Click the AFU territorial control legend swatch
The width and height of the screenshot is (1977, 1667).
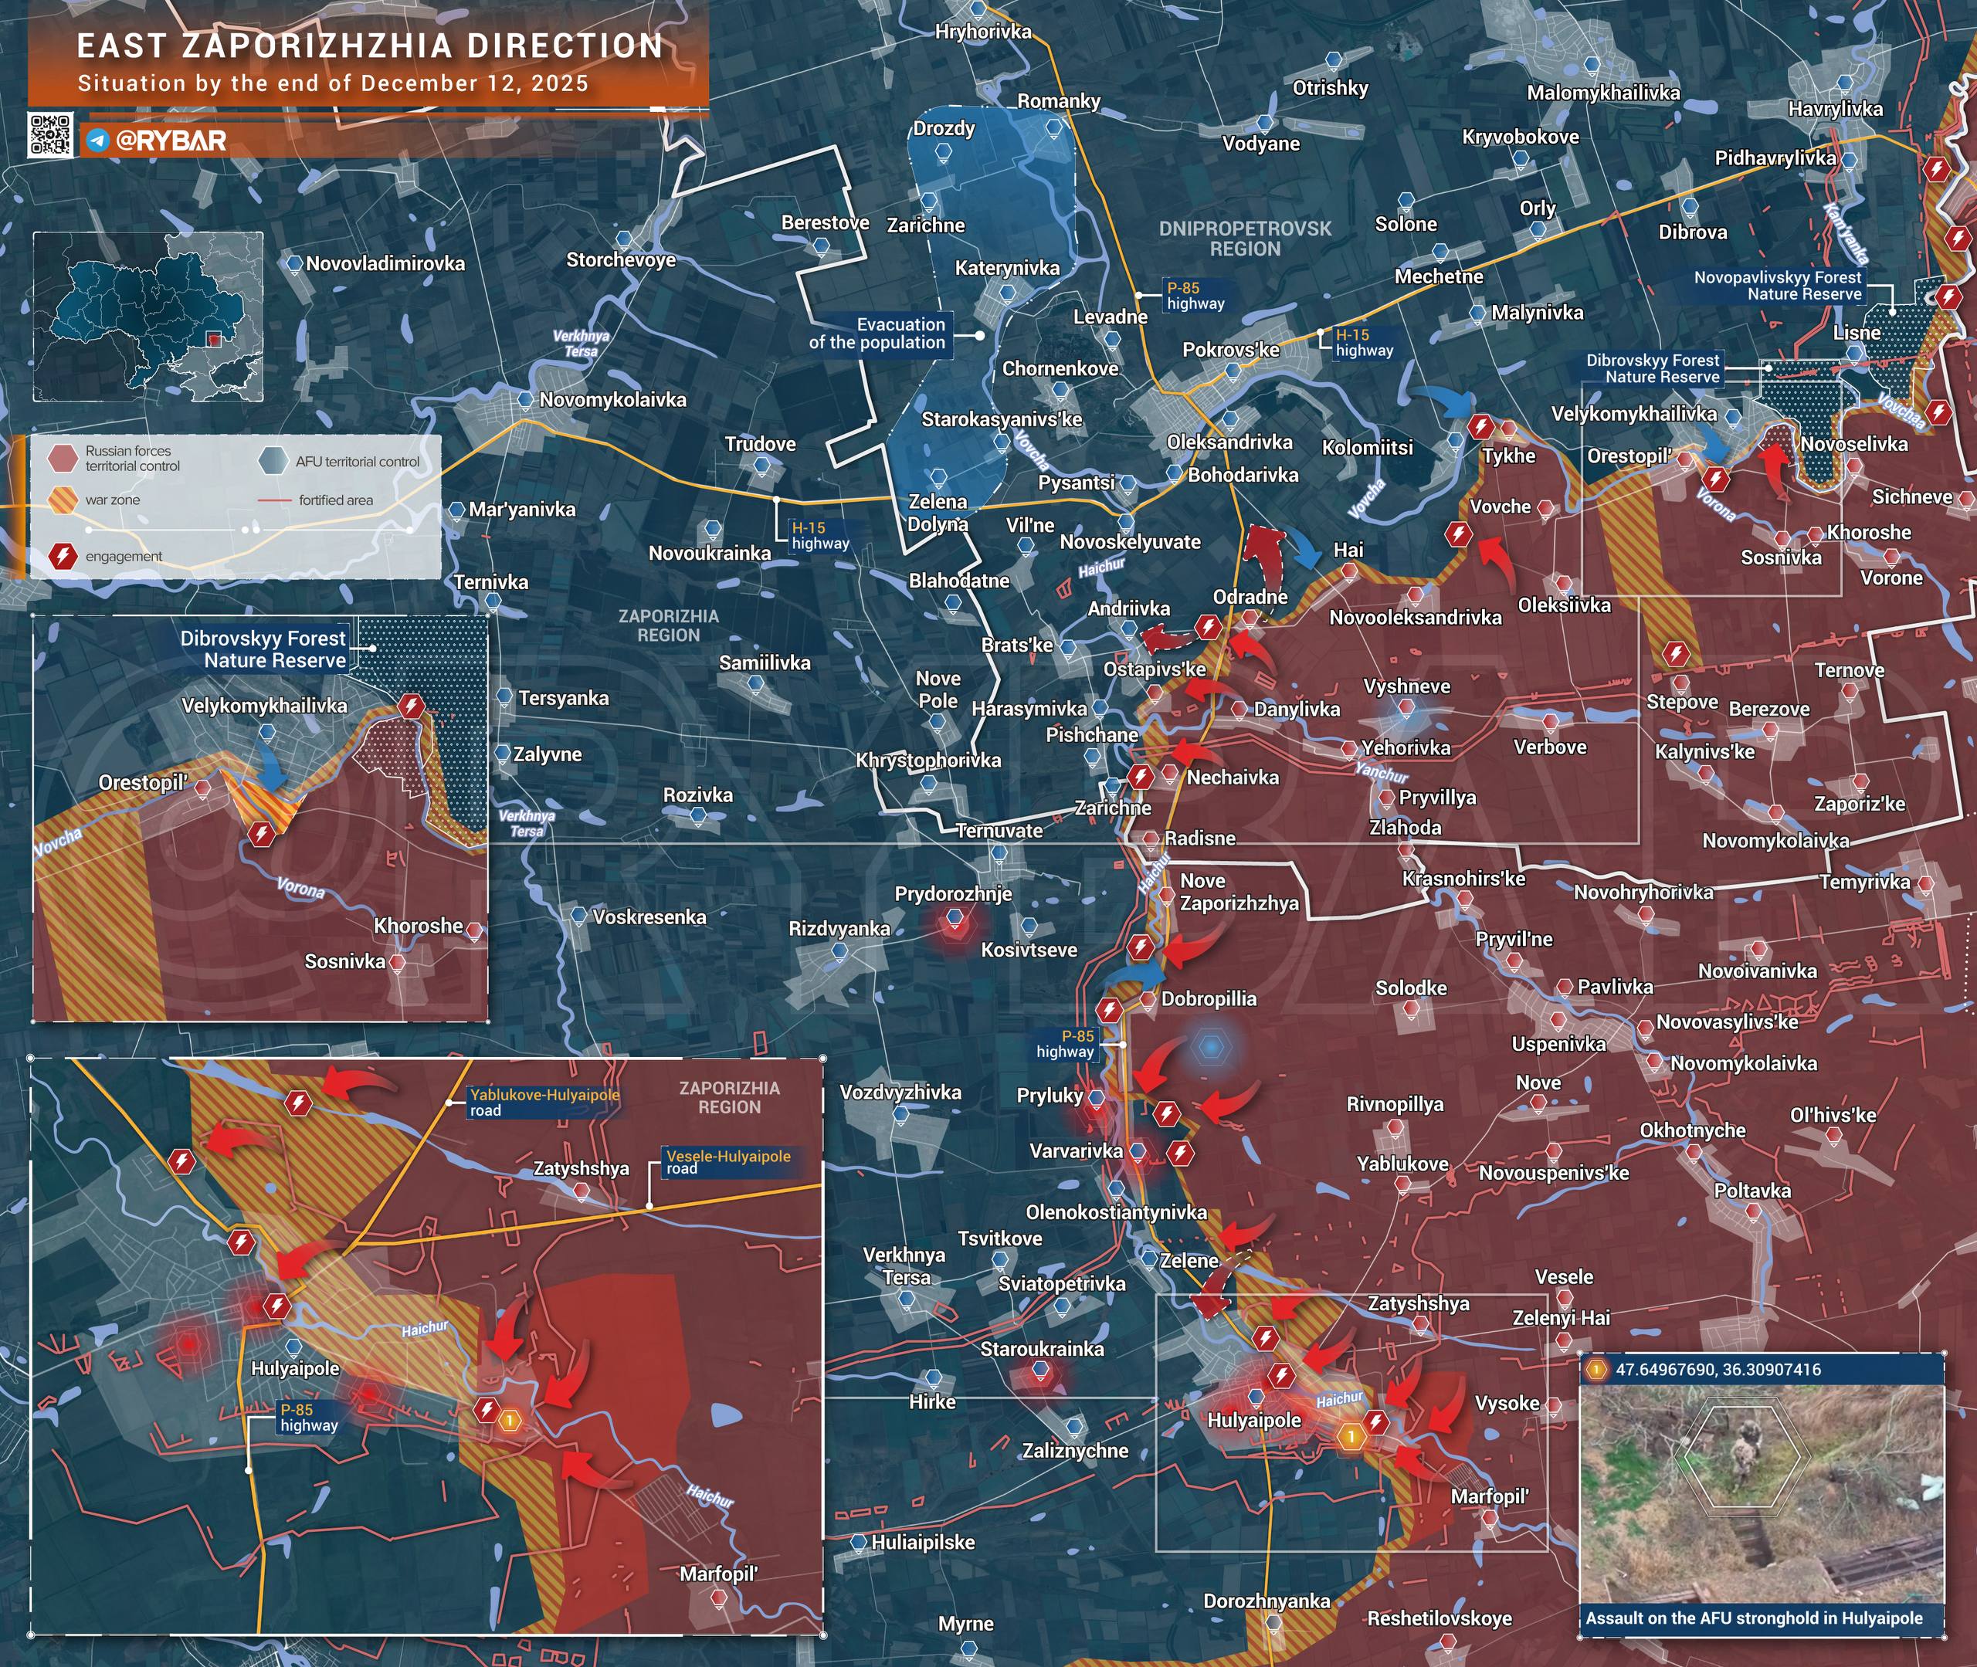(273, 461)
